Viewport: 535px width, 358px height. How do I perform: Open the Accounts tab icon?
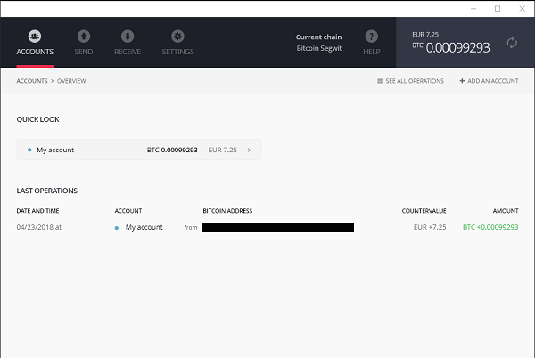[35, 37]
